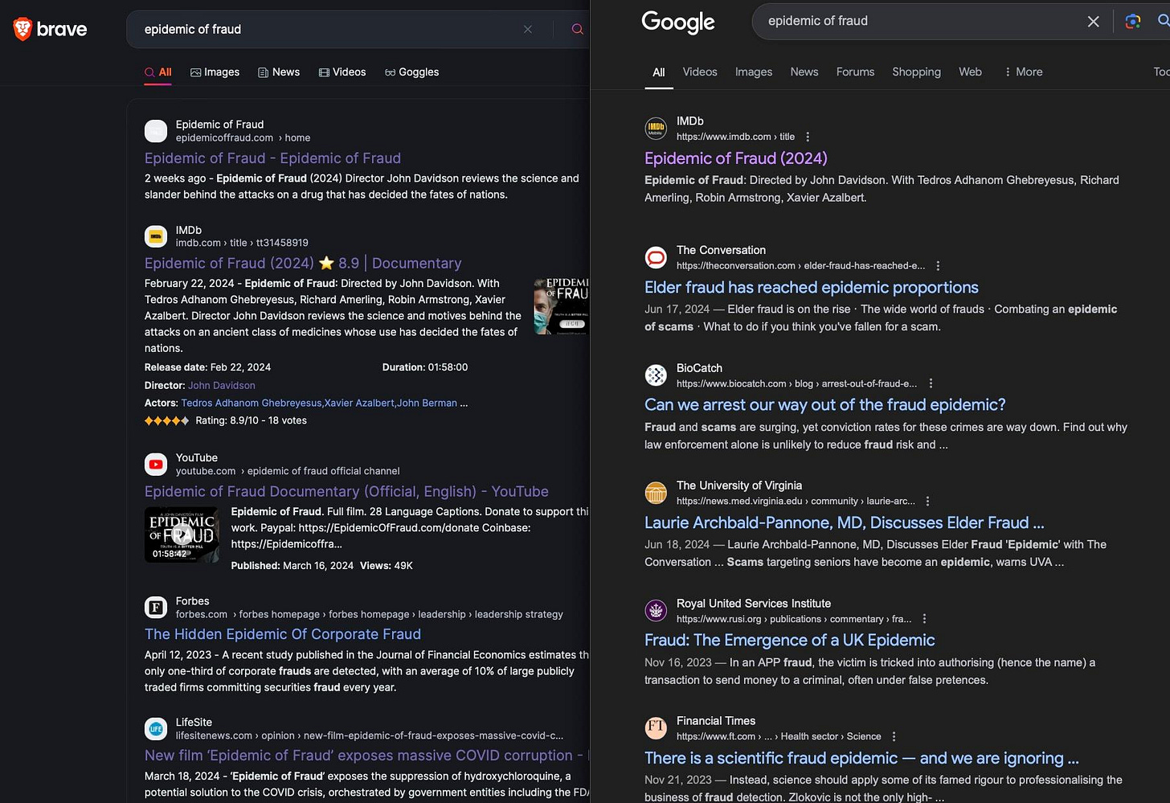The image size is (1170, 803).
Task: Click the star rating icons for 8.9/10
Action: pos(166,420)
